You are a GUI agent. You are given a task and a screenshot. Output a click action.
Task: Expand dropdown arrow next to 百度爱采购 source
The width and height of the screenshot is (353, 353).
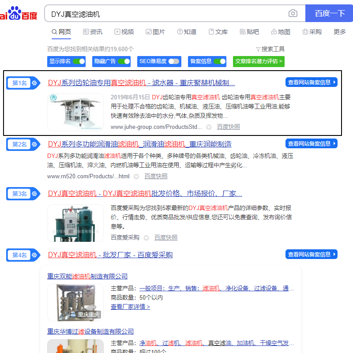tap(146, 238)
